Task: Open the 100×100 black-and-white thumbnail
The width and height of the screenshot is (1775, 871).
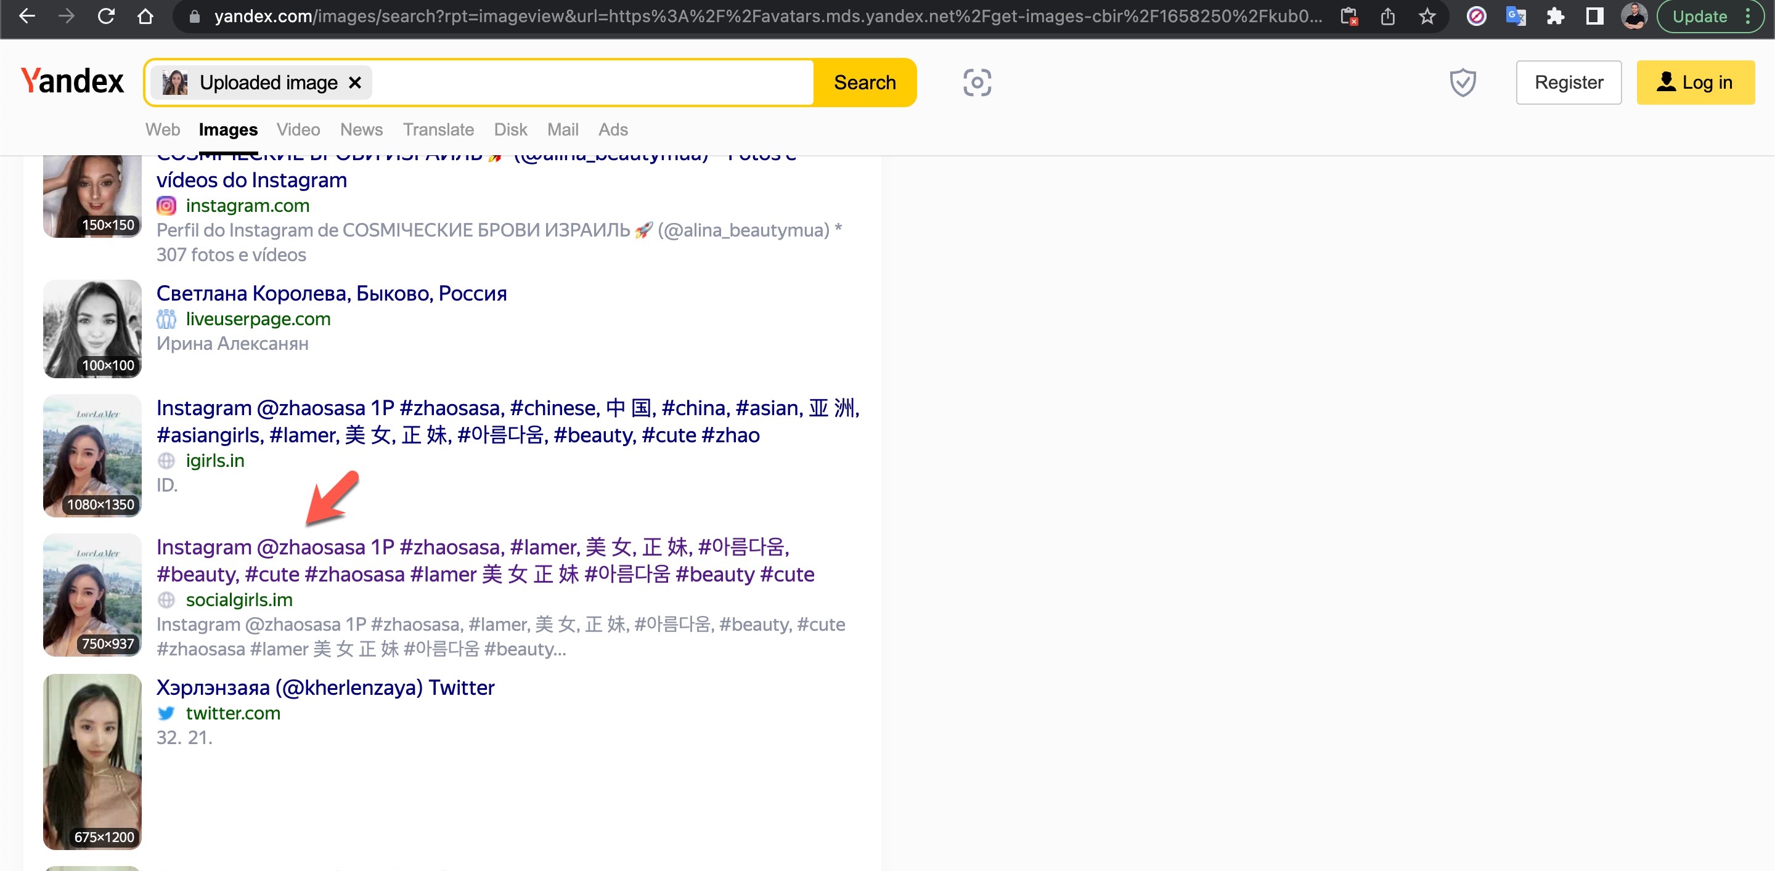Action: click(92, 328)
